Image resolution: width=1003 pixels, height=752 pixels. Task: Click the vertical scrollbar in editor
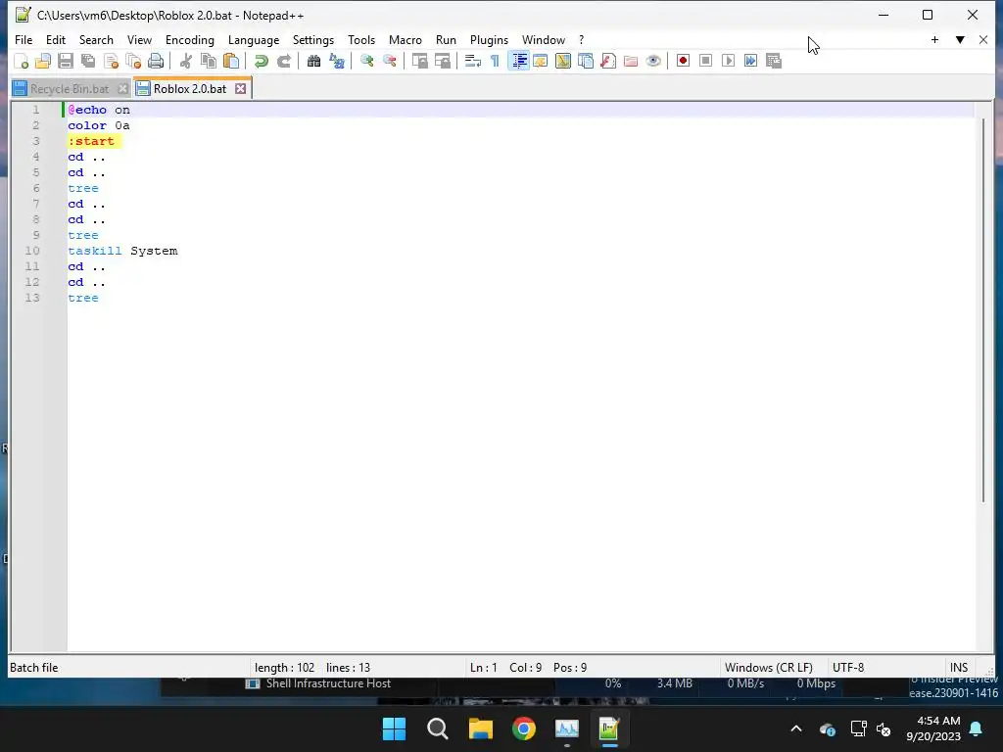pyautogui.click(x=983, y=310)
